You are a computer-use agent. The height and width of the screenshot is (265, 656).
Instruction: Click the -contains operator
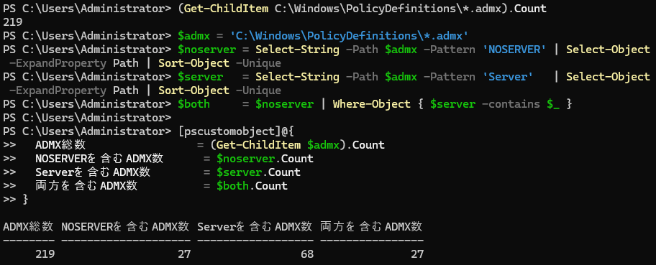(x=511, y=104)
